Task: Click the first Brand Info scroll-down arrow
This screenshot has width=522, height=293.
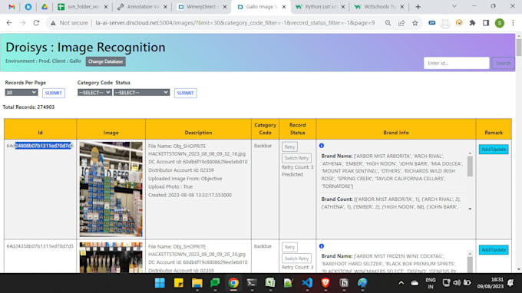Action: (470, 209)
